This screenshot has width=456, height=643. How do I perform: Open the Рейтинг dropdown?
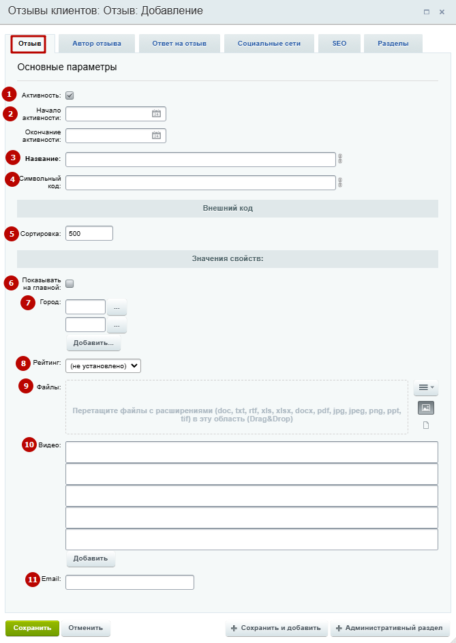click(103, 365)
